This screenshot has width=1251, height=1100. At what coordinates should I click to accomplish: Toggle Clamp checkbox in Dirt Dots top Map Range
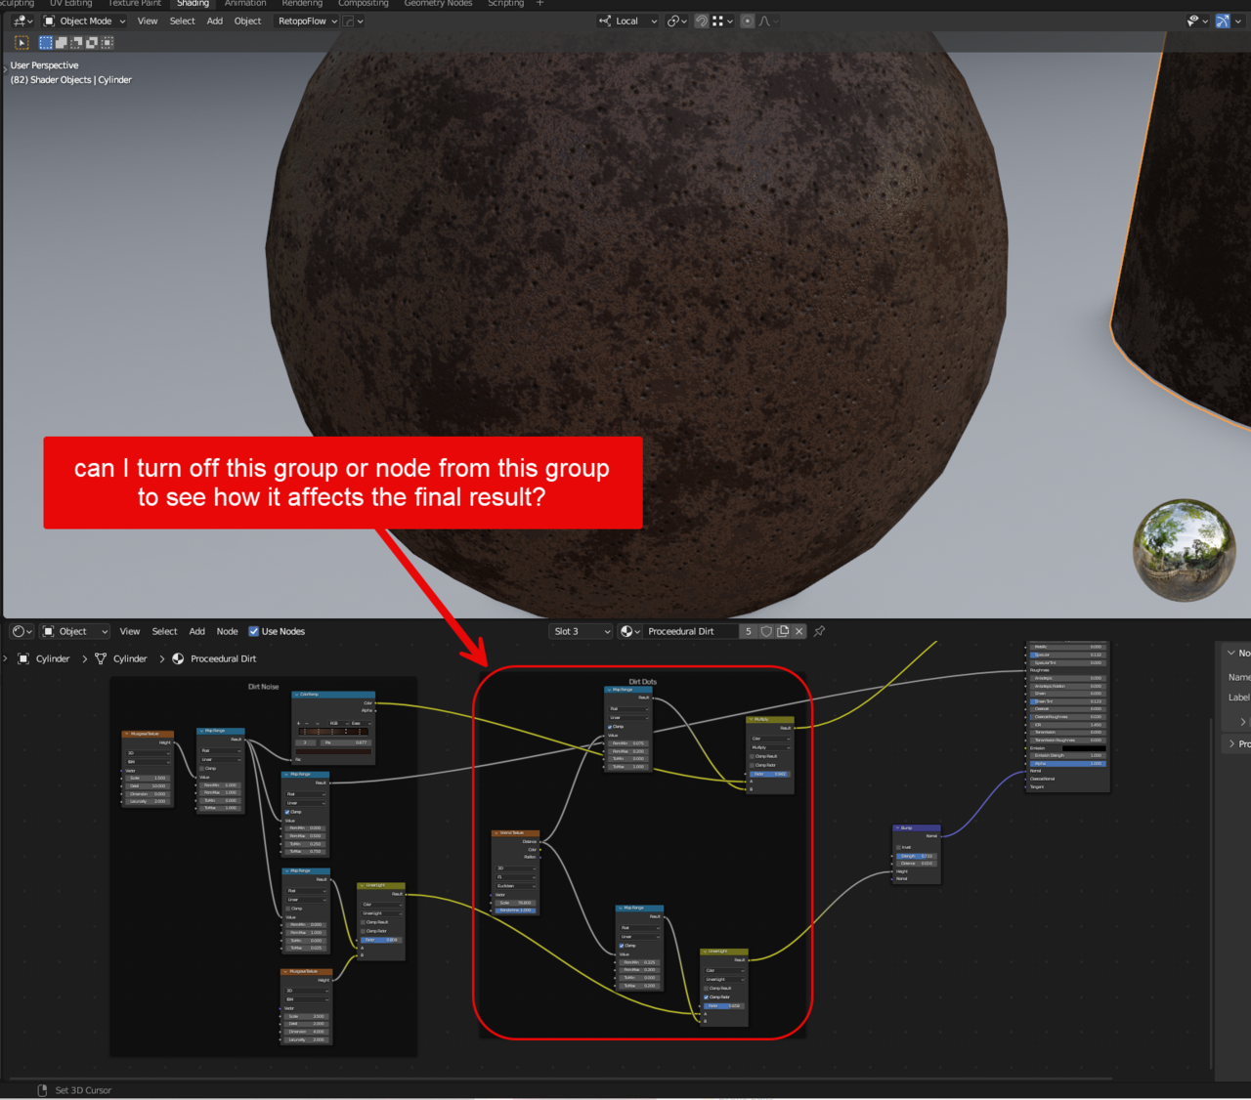pyautogui.click(x=612, y=727)
